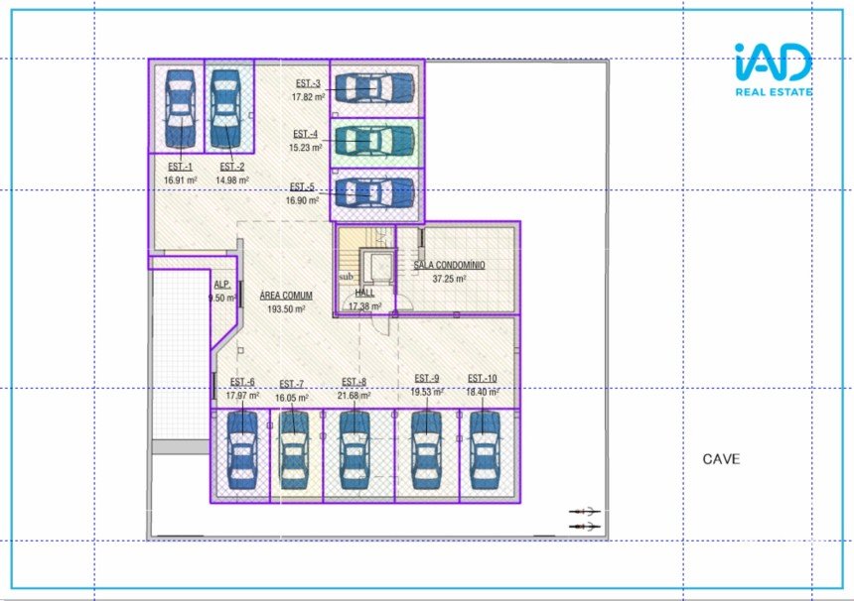
Task: Click the EST.-3 17.82 m² area label
Action: [306, 90]
